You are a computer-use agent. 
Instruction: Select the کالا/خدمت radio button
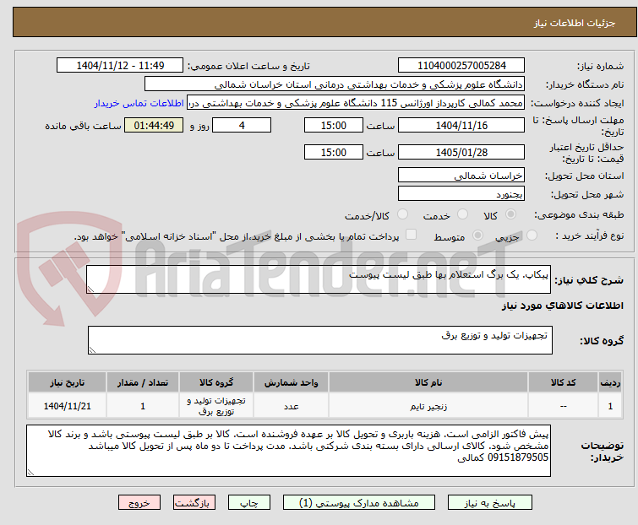coord(402,214)
